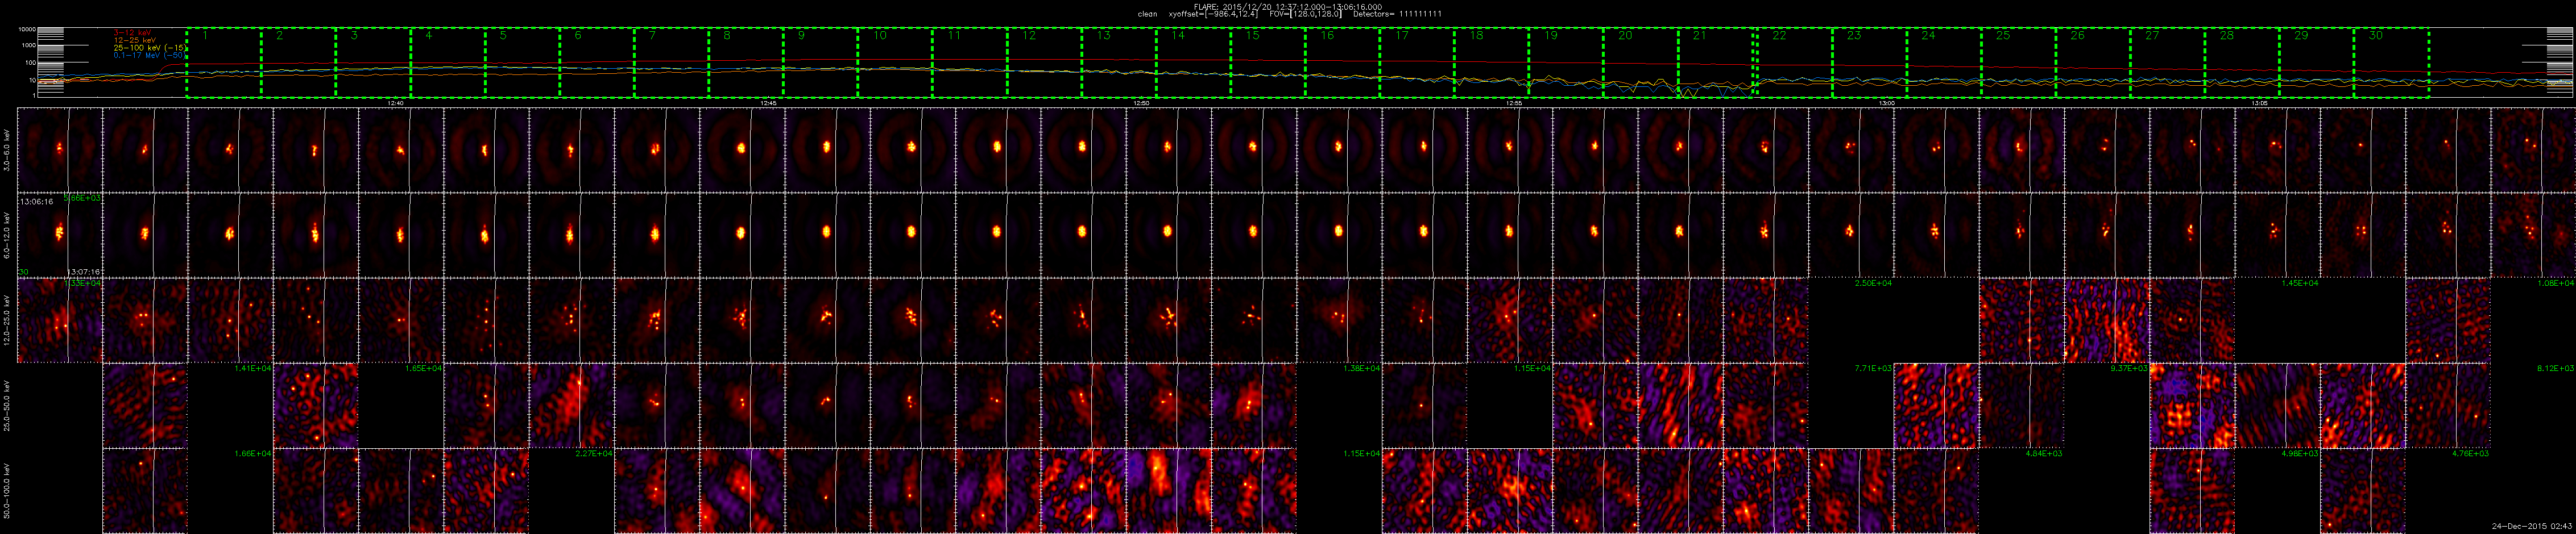Click the blue 0.1-17 MeV (-50) legend entry
Image resolution: width=2576 pixels, height=534 pixels.
click(x=149, y=56)
